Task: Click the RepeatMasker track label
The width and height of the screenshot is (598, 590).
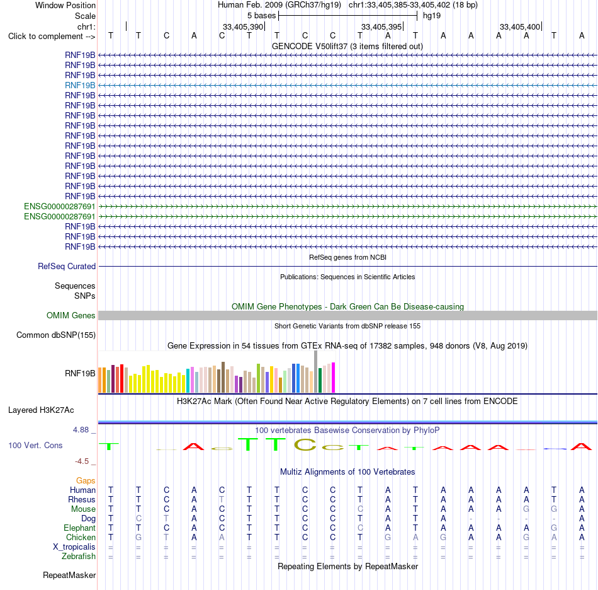Action: click(69, 575)
